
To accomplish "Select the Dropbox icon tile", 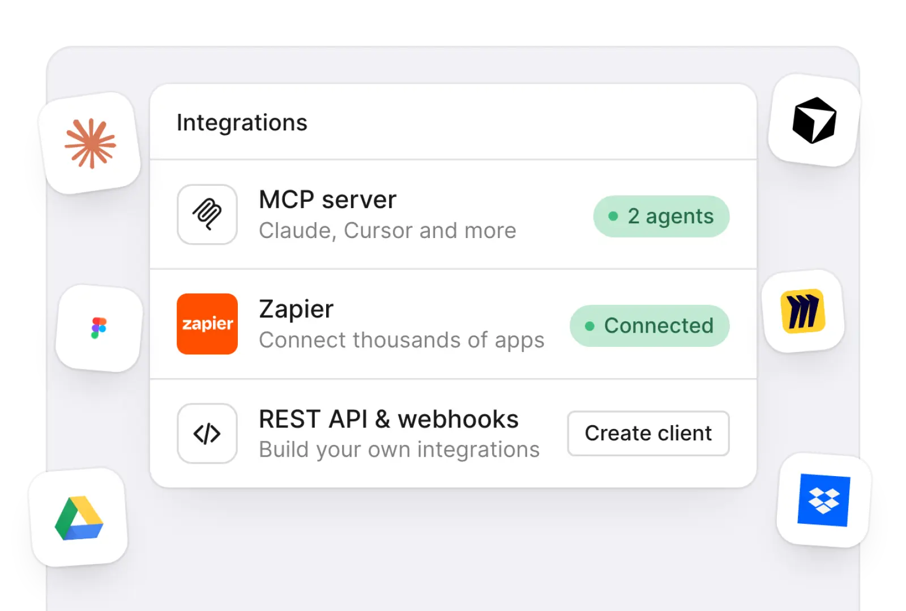I will point(824,500).
